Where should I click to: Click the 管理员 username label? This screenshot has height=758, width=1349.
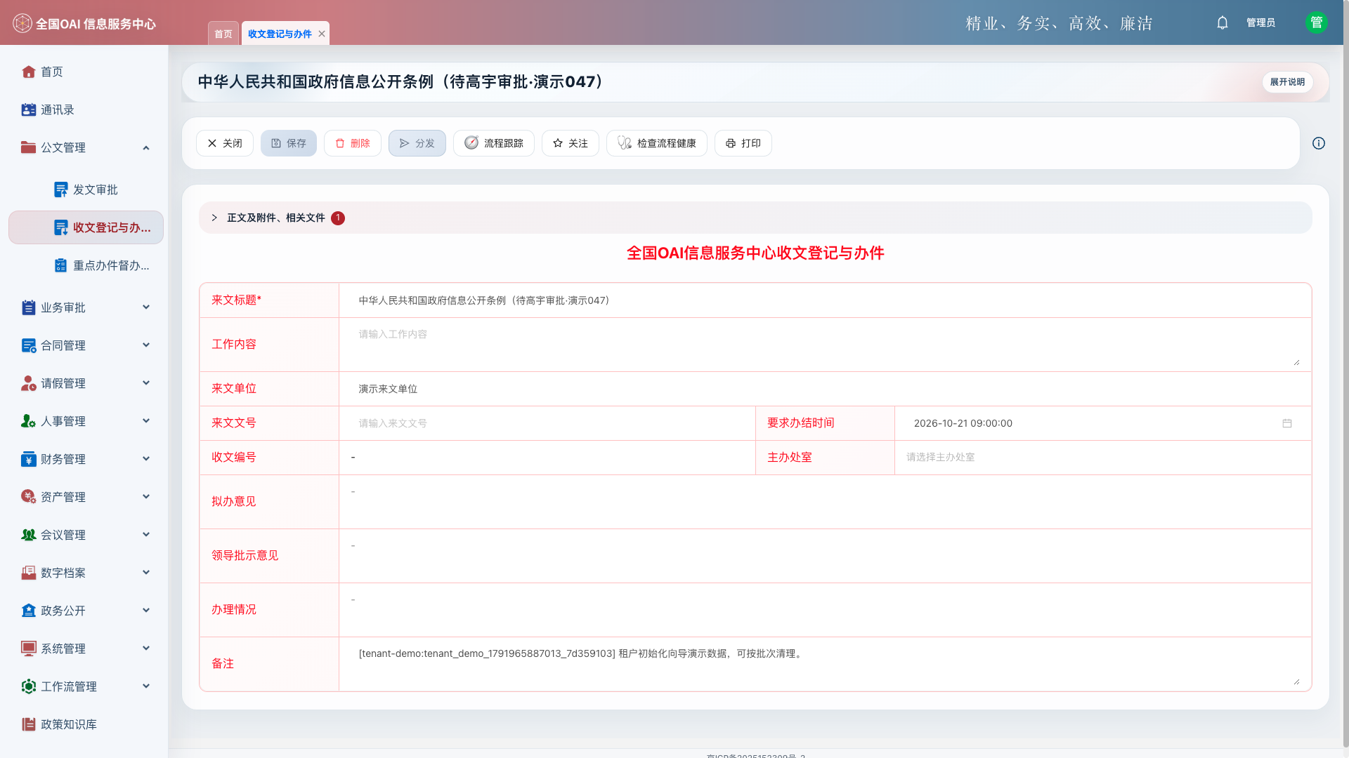pos(1260,22)
